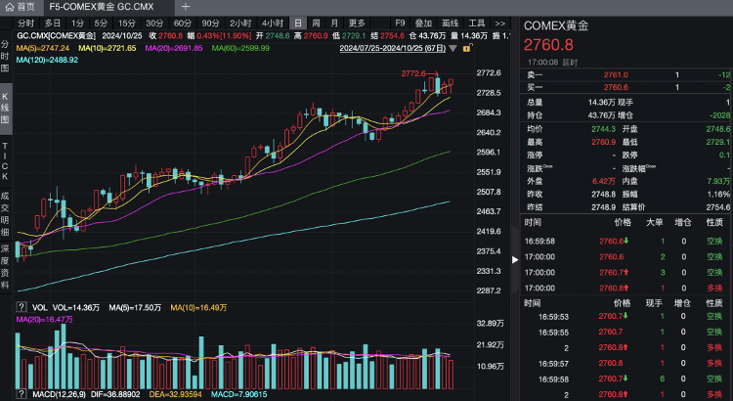Click the GC.CMX[COMEX黄金] chart title
This screenshot has height=401, width=733.
click(x=56, y=36)
